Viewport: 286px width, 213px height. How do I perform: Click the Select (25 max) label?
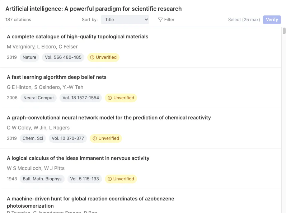click(244, 20)
